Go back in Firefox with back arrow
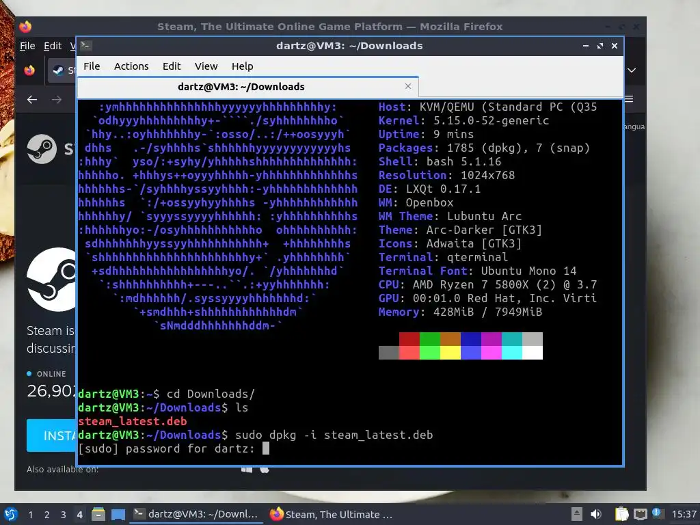This screenshot has width=700, height=525. pos(31,100)
